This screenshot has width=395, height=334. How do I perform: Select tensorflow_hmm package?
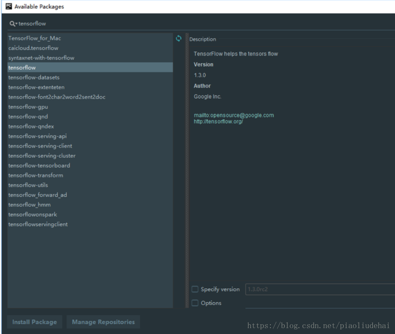coord(90,205)
